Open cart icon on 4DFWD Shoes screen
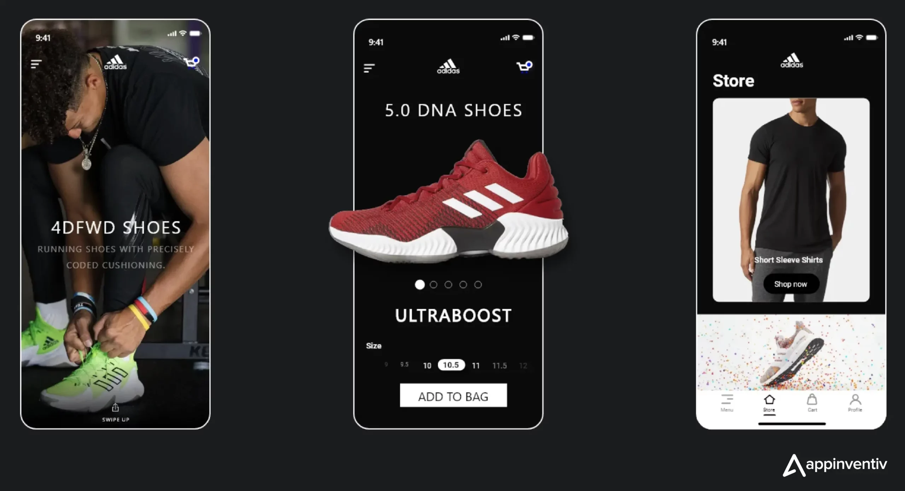This screenshot has width=905, height=491. 192,63
